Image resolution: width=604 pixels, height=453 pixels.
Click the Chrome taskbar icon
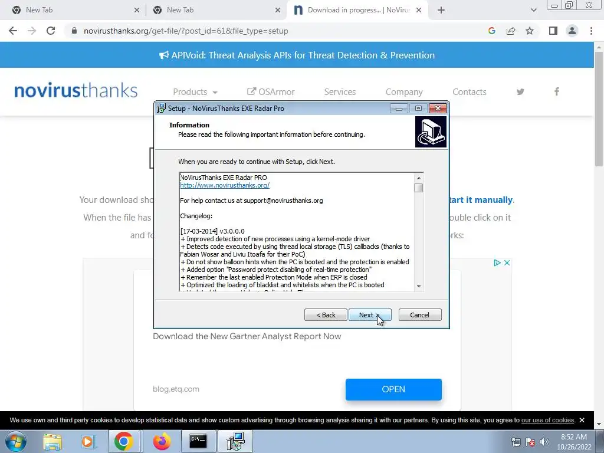point(123,441)
